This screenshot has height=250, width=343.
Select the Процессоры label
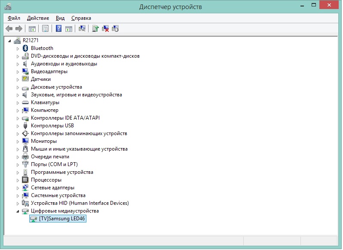[x=46, y=180]
